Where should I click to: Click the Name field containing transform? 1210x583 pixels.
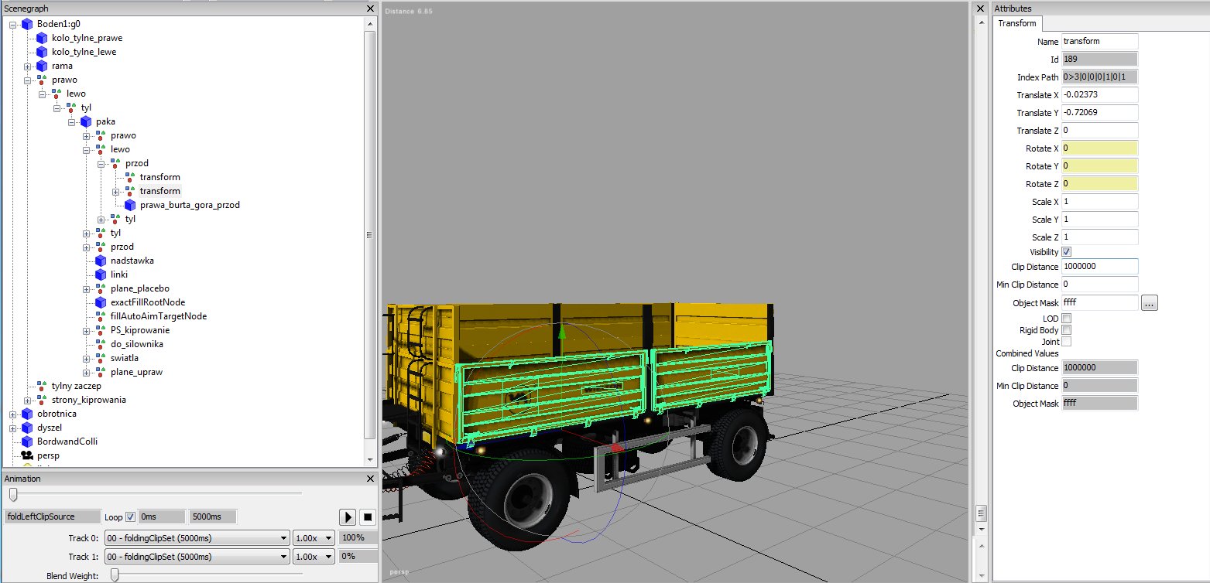[x=1099, y=42]
